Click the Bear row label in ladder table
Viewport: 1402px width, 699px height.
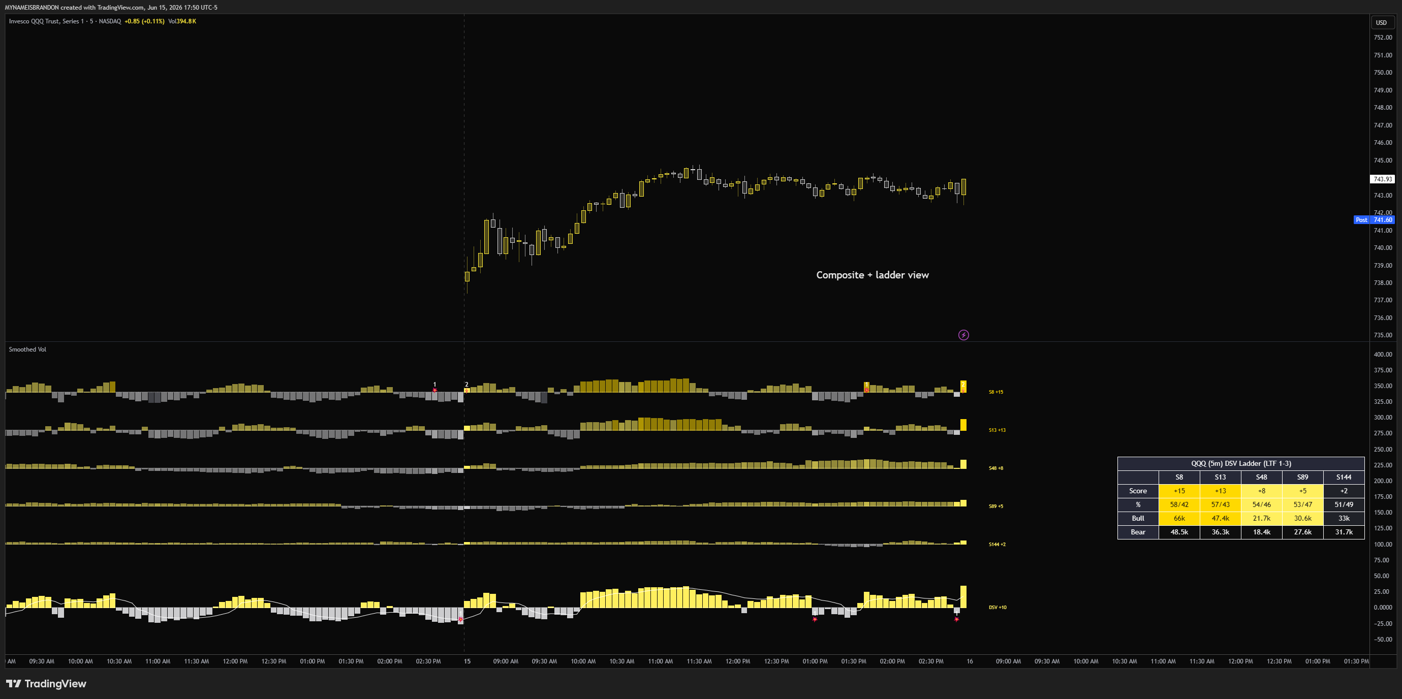pyautogui.click(x=1138, y=532)
